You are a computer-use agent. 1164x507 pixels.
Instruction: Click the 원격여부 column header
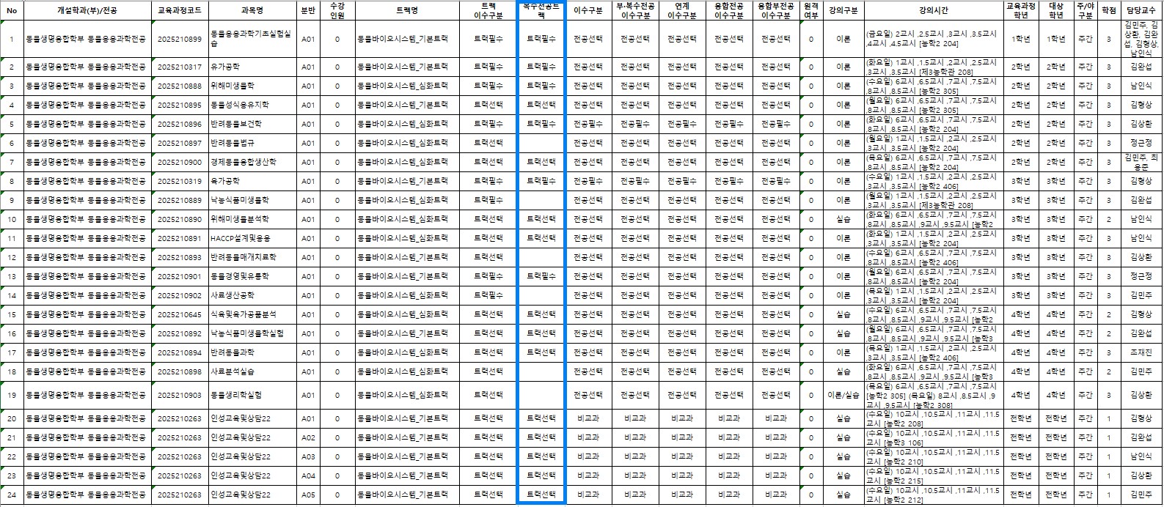[810, 11]
